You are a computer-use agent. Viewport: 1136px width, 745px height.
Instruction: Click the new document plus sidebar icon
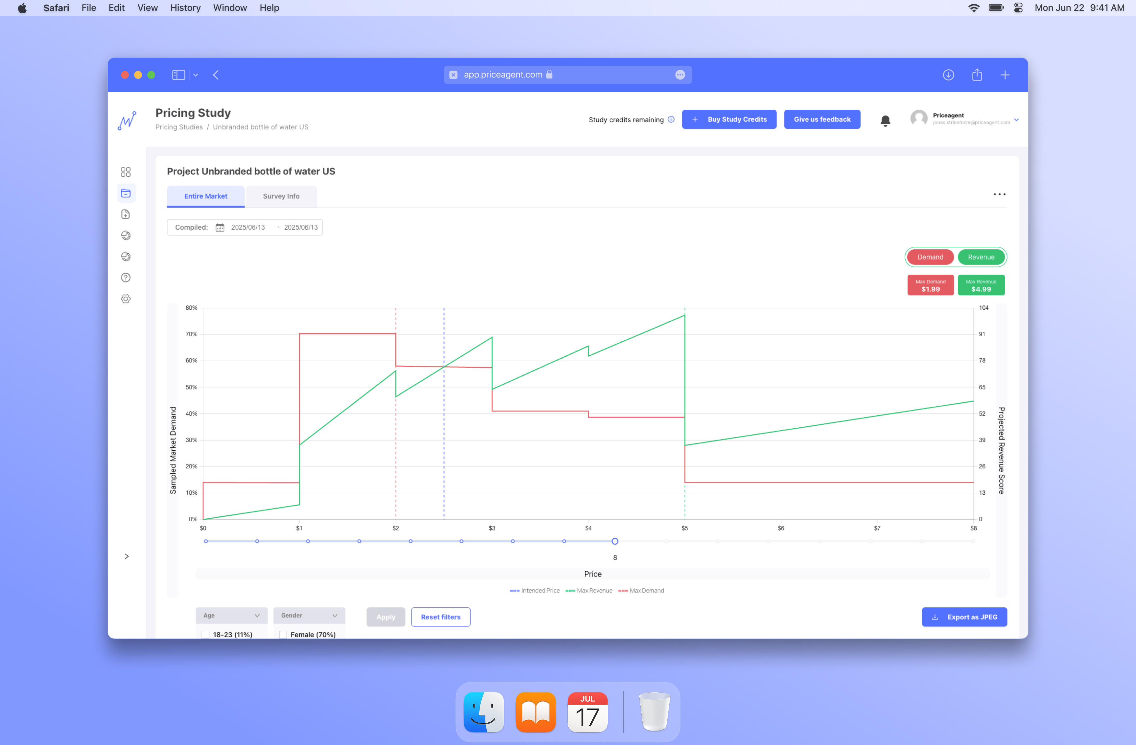[x=126, y=214]
